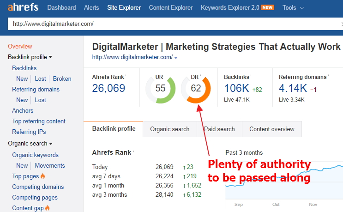Open Movements under Organic keywords
343x212 pixels.
tap(50, 166)
